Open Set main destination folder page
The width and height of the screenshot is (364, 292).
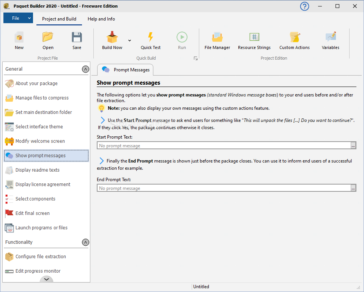46,112
